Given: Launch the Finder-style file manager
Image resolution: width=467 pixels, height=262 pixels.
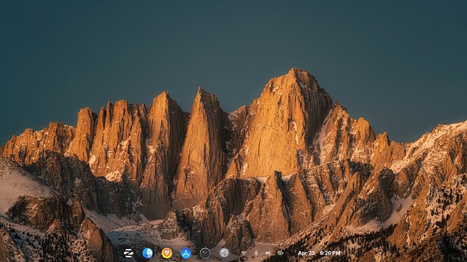Looking at the screenshot, I should [x=148, y=253].
